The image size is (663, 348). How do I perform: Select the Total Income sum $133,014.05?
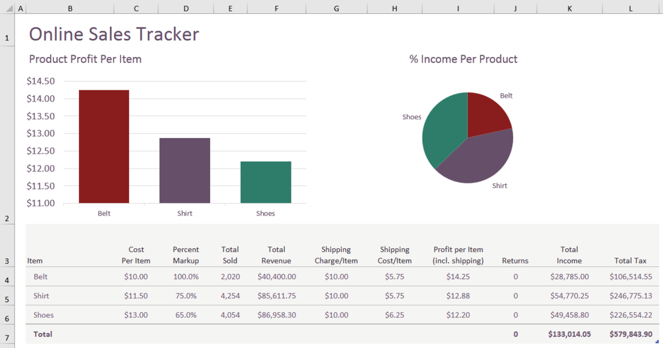[569, 334]
